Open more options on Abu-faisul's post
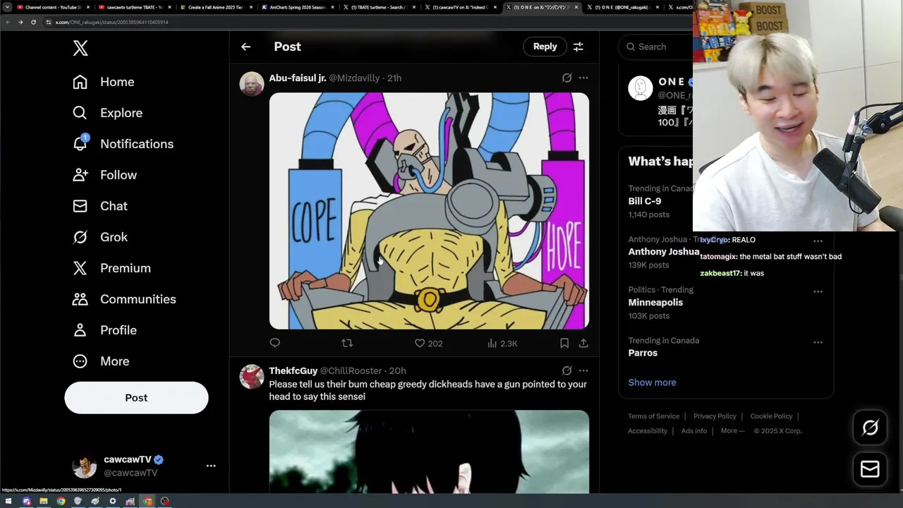The height and width of the screenshot is (508, 903). (583, 78)
